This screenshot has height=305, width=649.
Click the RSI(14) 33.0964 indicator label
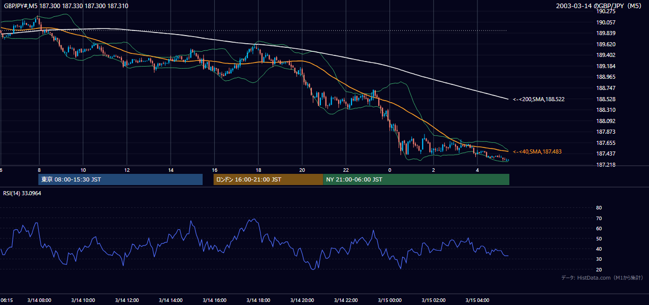(x=22, y=193)
